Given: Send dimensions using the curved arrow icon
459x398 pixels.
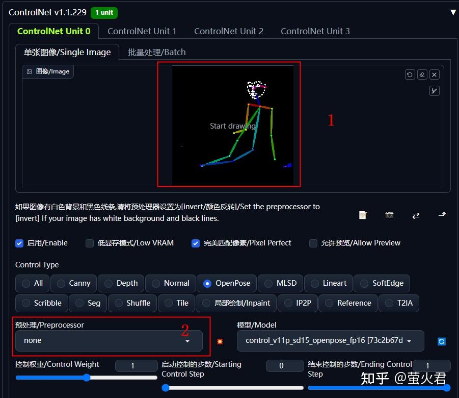Looking at the screenshot, I should coord(441,215).
